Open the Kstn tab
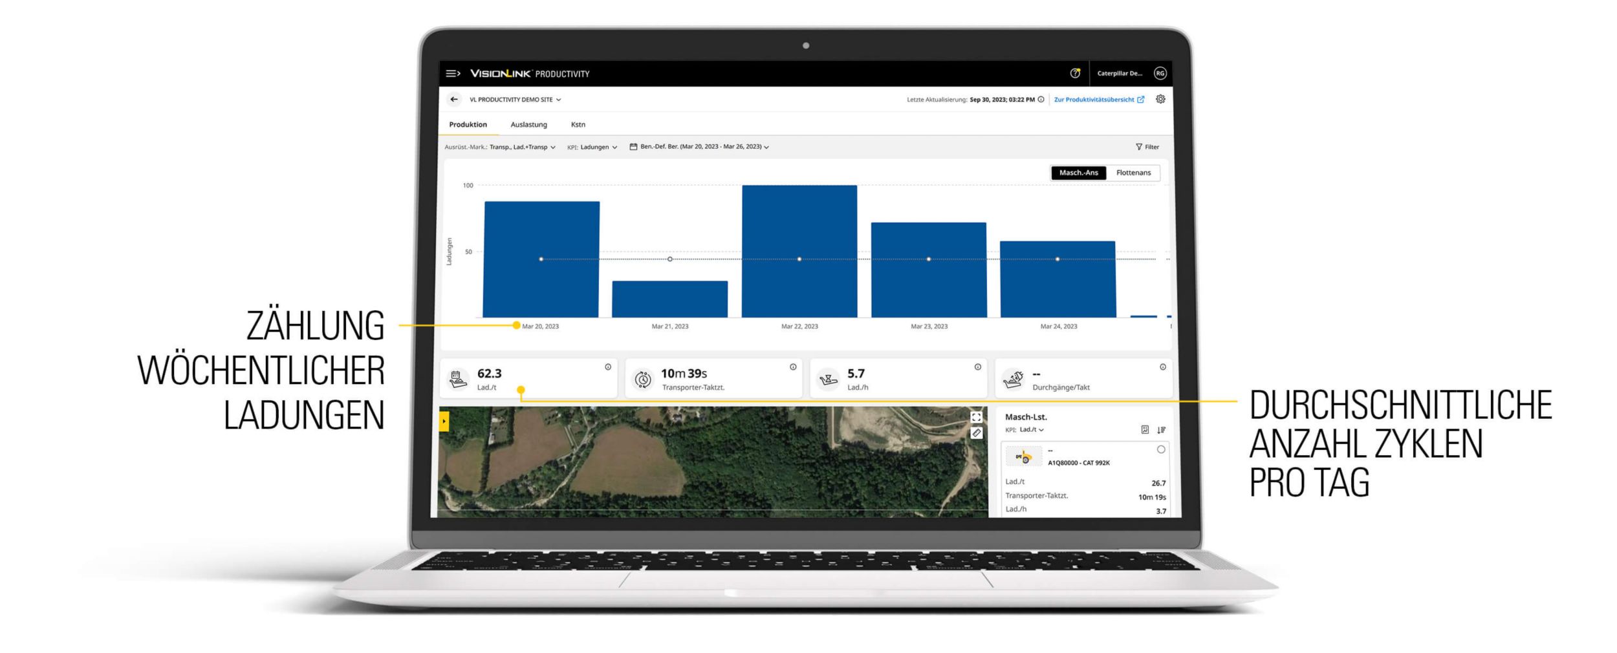1617x653 pixels. pos(578,125)
